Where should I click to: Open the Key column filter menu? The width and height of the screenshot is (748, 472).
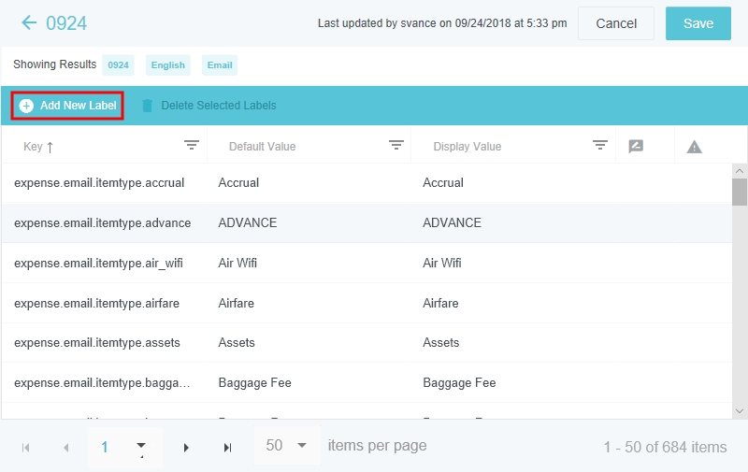(x=192, y=145)
